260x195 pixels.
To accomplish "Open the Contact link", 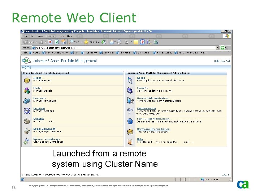I will [39, 118].
